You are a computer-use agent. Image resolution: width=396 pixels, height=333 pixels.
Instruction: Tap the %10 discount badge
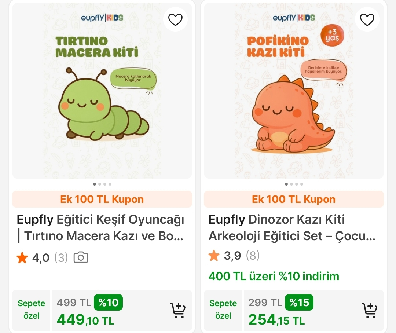pos(108,303)
